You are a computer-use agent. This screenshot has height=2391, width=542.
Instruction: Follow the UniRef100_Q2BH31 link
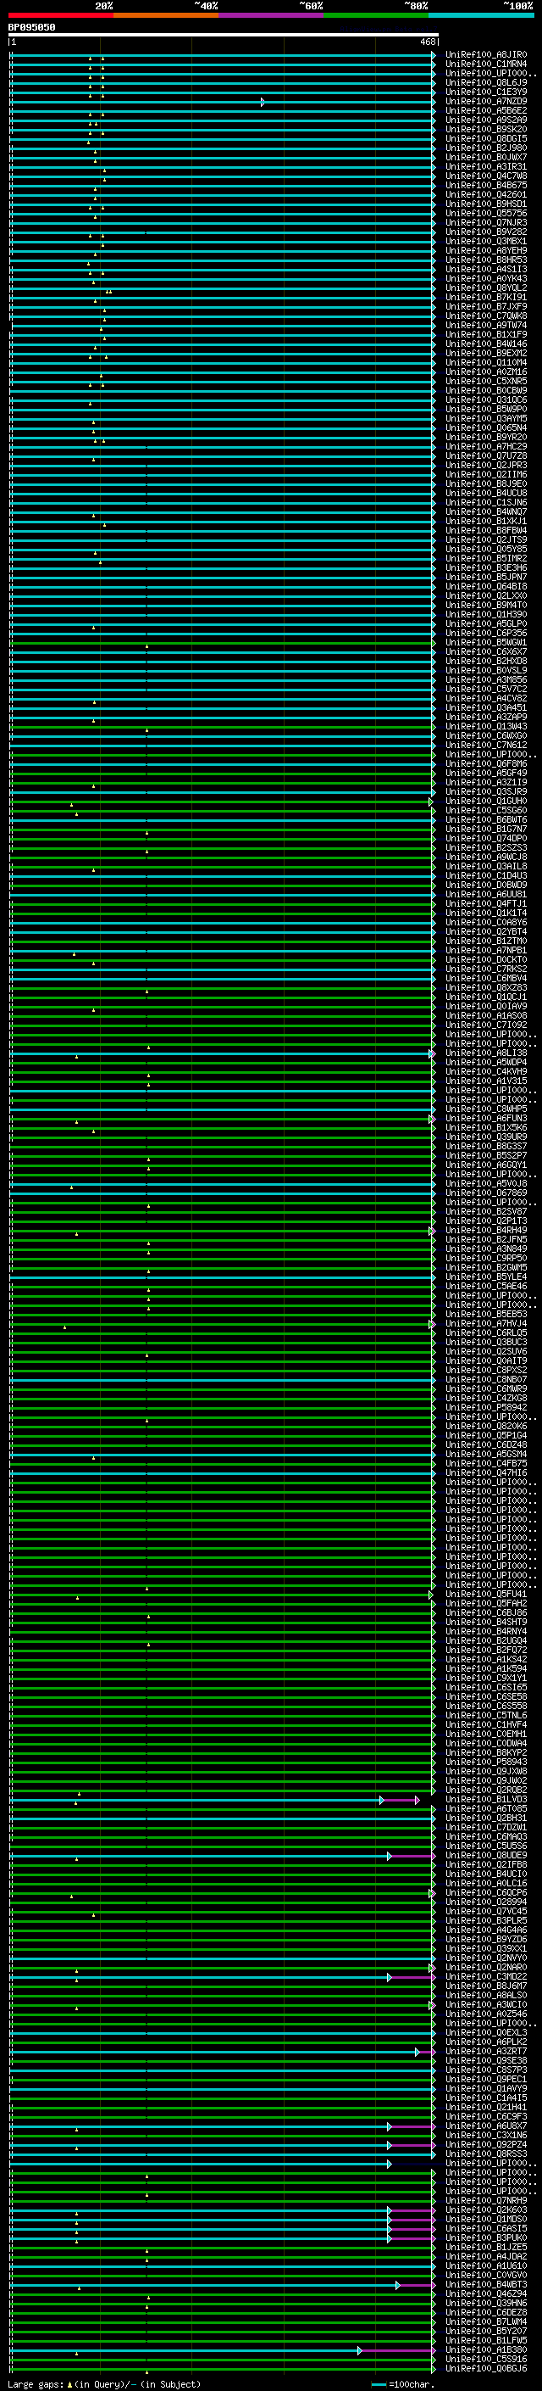pyautogui.click(x=486, y=1818)
